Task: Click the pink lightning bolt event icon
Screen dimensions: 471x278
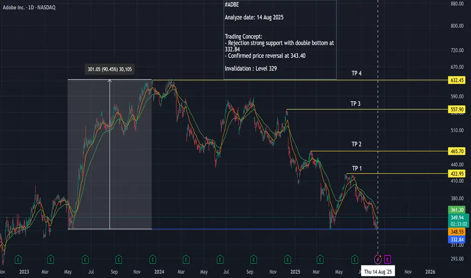Action: (378, 259)
